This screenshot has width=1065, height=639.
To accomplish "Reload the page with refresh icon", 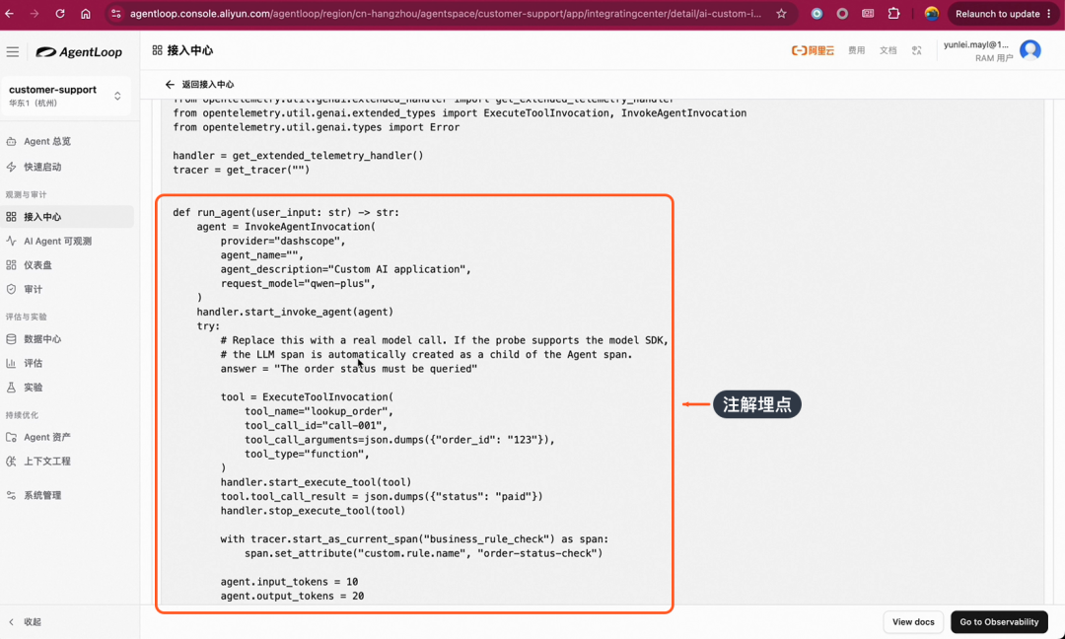I will click(60, 14).
